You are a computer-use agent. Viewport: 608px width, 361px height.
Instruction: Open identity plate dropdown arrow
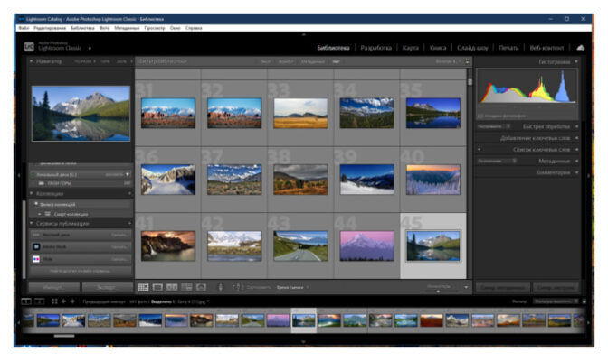(90, 49)
